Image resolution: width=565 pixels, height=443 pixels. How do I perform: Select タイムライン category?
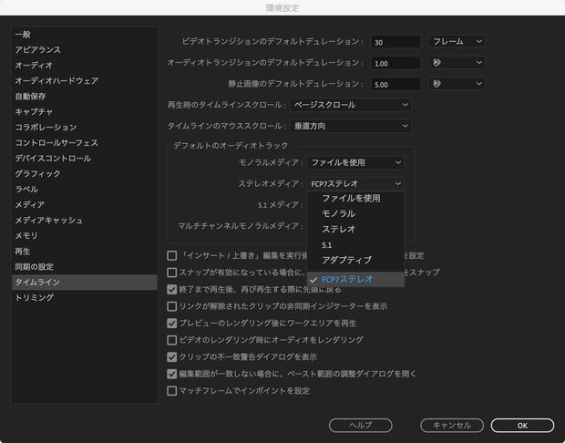point(85,283)
